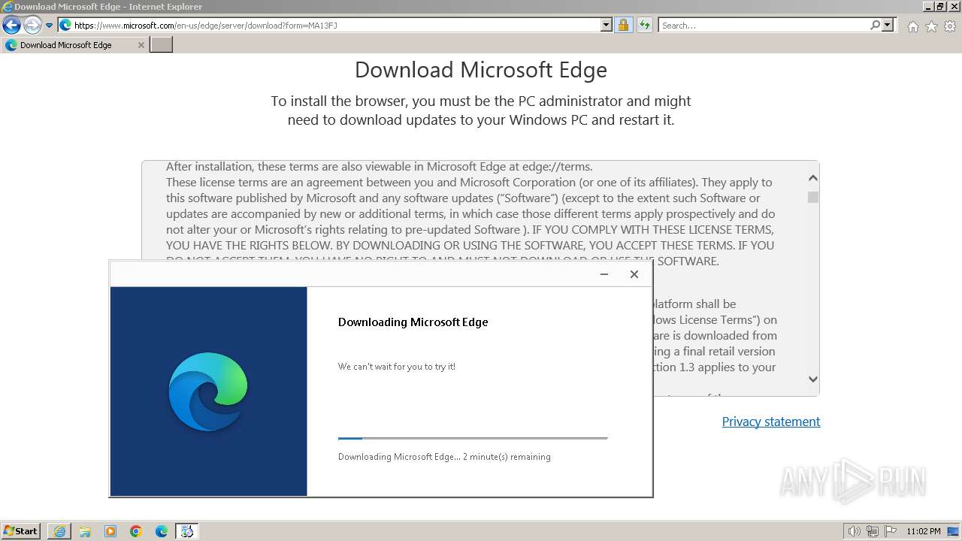Click Internet Explorer taskbar icon

coord(59,531)
